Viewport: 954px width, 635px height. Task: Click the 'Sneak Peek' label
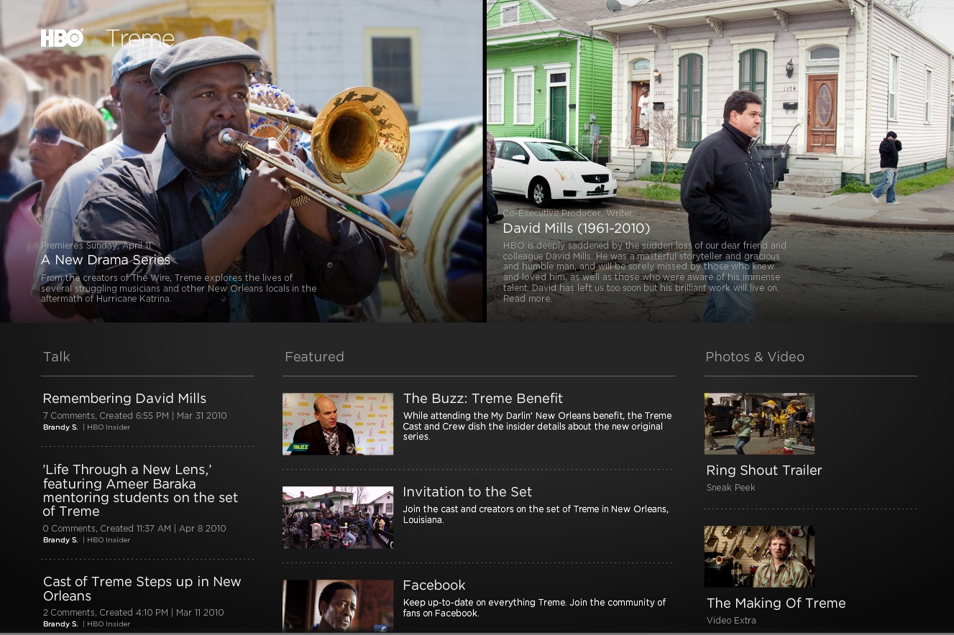[731, 488]
